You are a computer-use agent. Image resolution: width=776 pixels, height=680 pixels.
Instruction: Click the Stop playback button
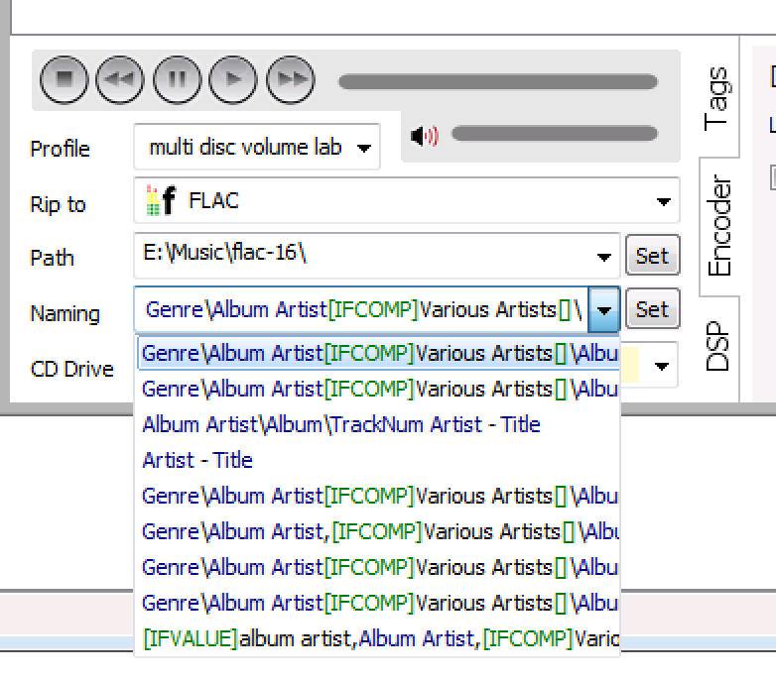point(65,80)
